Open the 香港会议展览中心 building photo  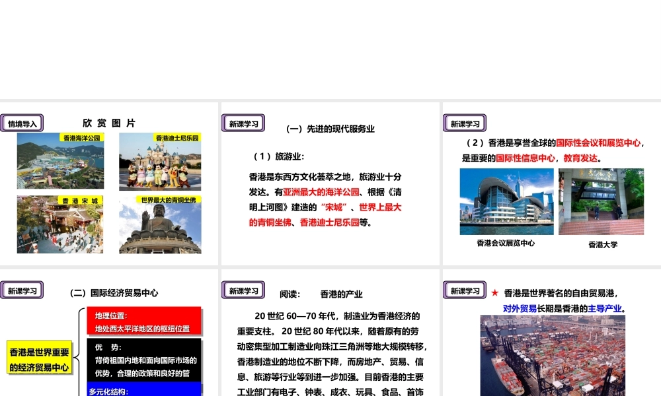(507, 201)
